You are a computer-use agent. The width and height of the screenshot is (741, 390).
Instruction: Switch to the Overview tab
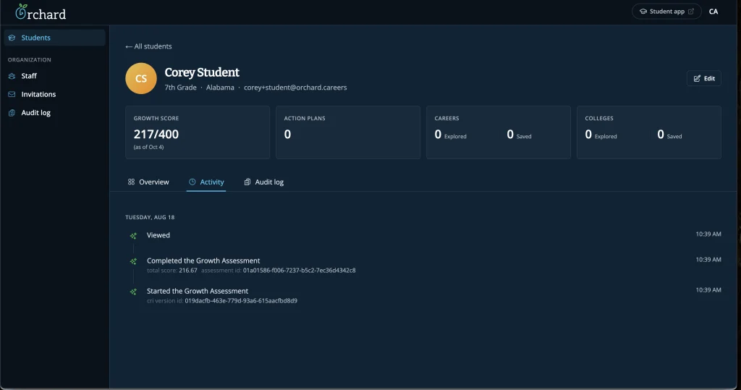point(148,182)
